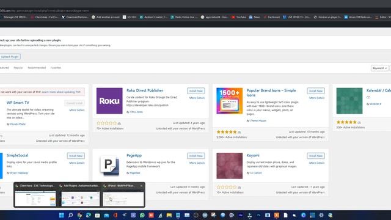Screen dimensions: 391x220
Task: View More Details for Popular Brand Icons
Action: tap(317, 98)
